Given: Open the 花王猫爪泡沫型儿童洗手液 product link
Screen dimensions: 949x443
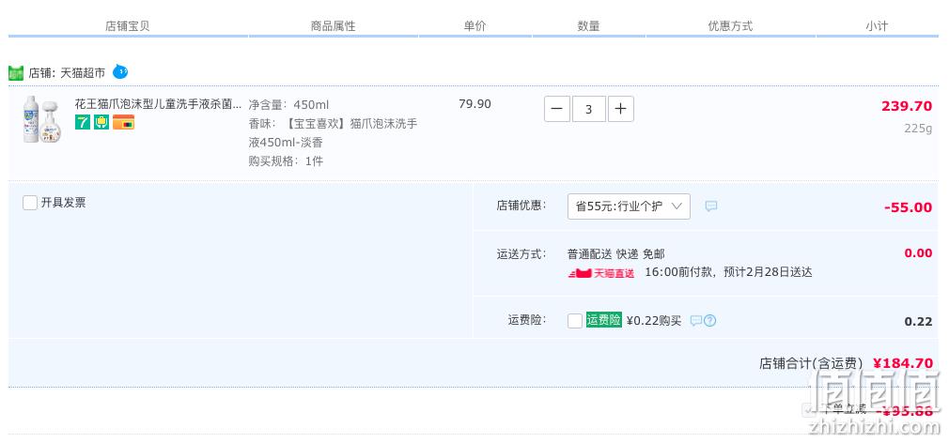Looking at the screenshot, I should 158,104.
